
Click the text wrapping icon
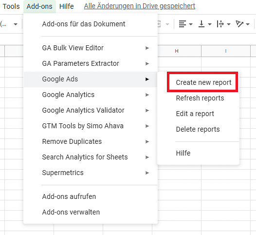tap(220, 24)
